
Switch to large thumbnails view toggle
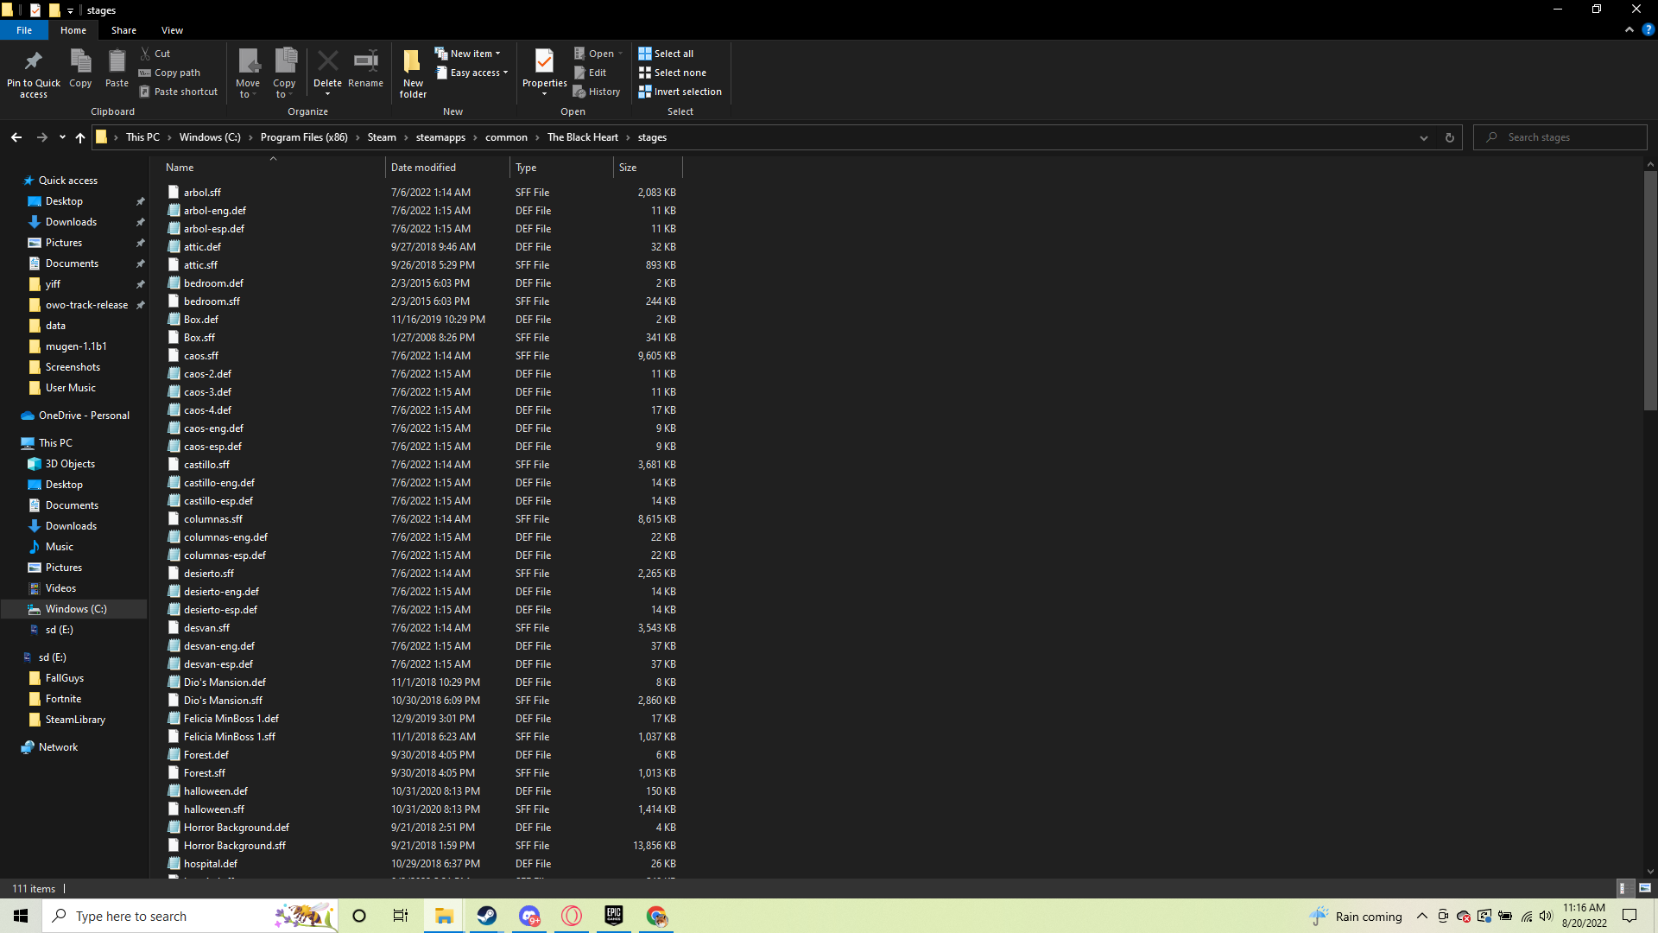tap(1645, 888)
